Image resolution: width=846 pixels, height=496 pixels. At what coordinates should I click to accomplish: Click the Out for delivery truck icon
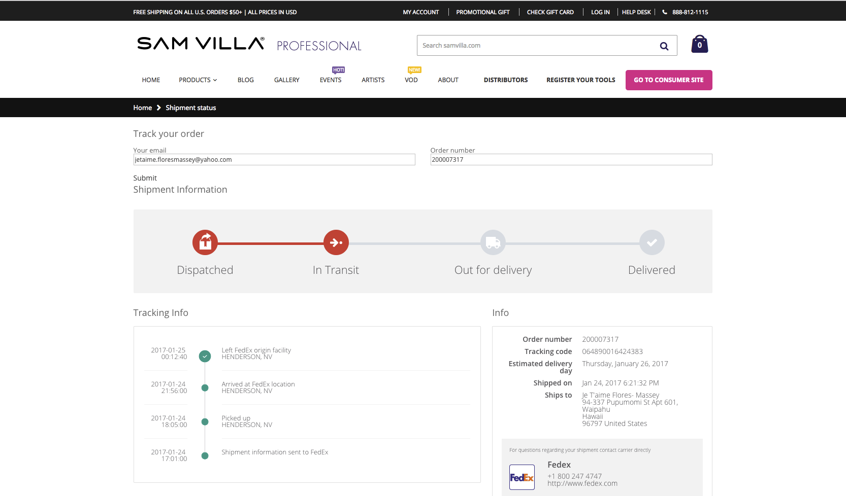click(x=493, y=242)
